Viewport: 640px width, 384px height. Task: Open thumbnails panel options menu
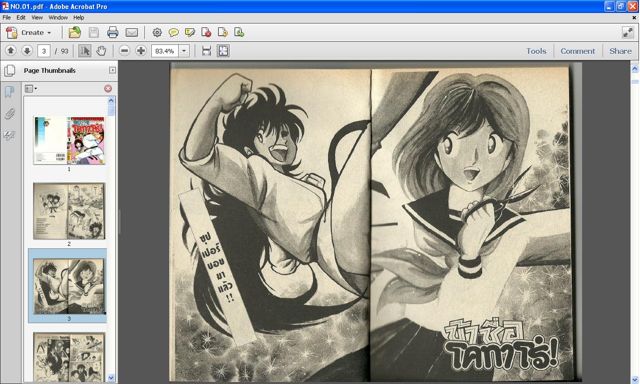(31, 88)
